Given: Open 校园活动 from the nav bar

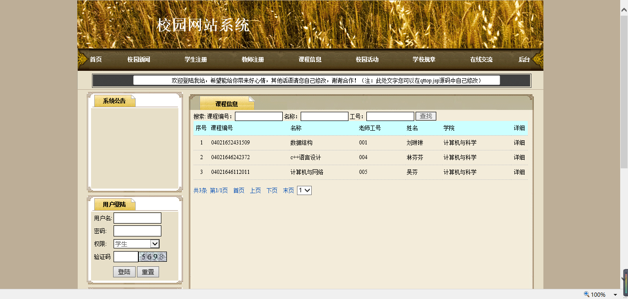Looking at the screenshot, I should tap(367, 60).
